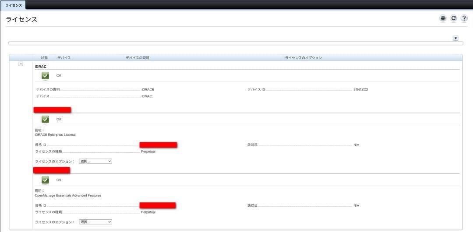Collapse the iDRAC device row

(21, 64)
